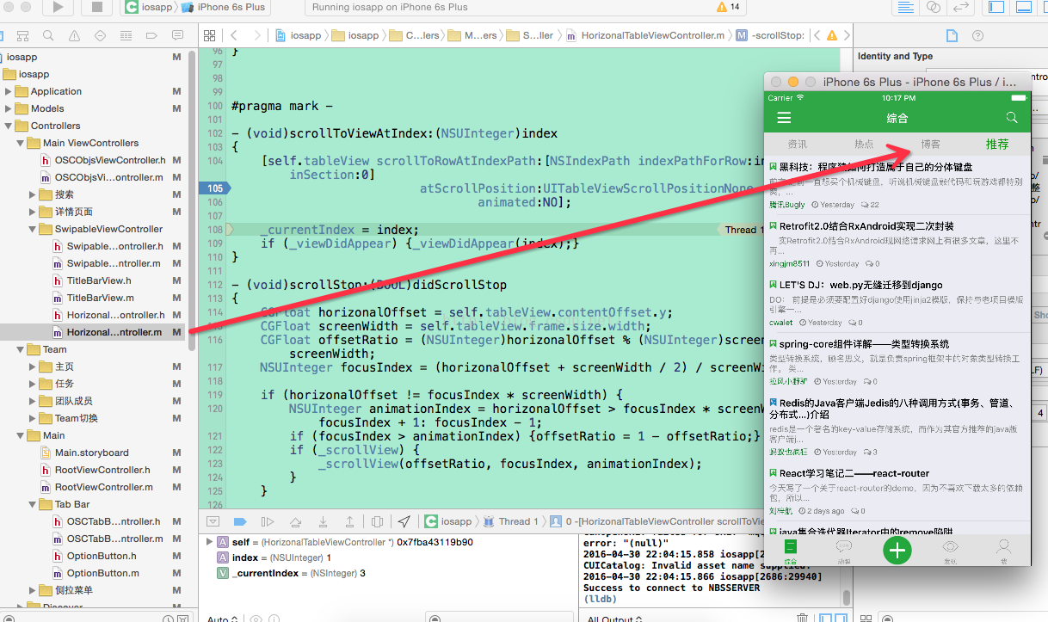Select the 热点 tab in simulator
The width and height of the screenshot is (1048, 622).
pyautogui.click(x=864, y=144)
